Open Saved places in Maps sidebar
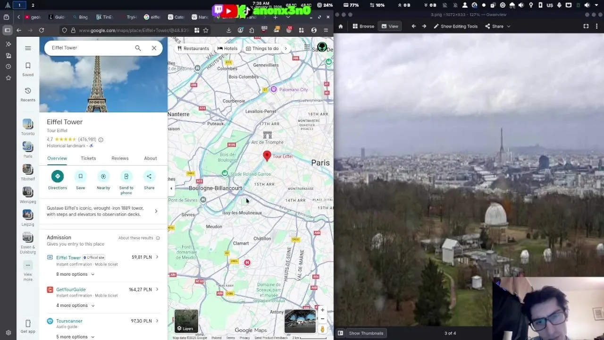This screenshot has height=340, width=604. pos(28,69)
